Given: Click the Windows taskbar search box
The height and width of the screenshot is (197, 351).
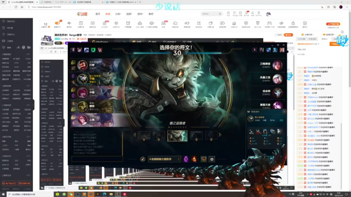Looking at the screenshot, I should [30, 194].
